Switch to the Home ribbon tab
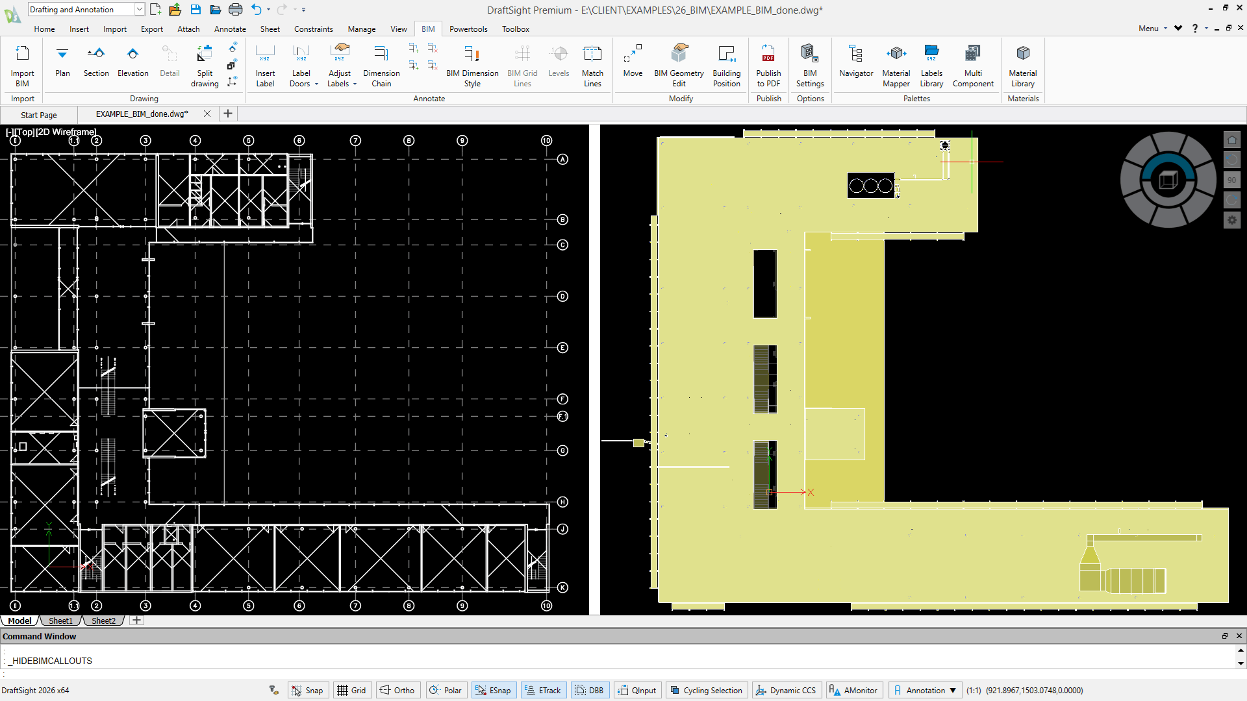This screenshot has width=1247, height=701. (x=44, y=29)
